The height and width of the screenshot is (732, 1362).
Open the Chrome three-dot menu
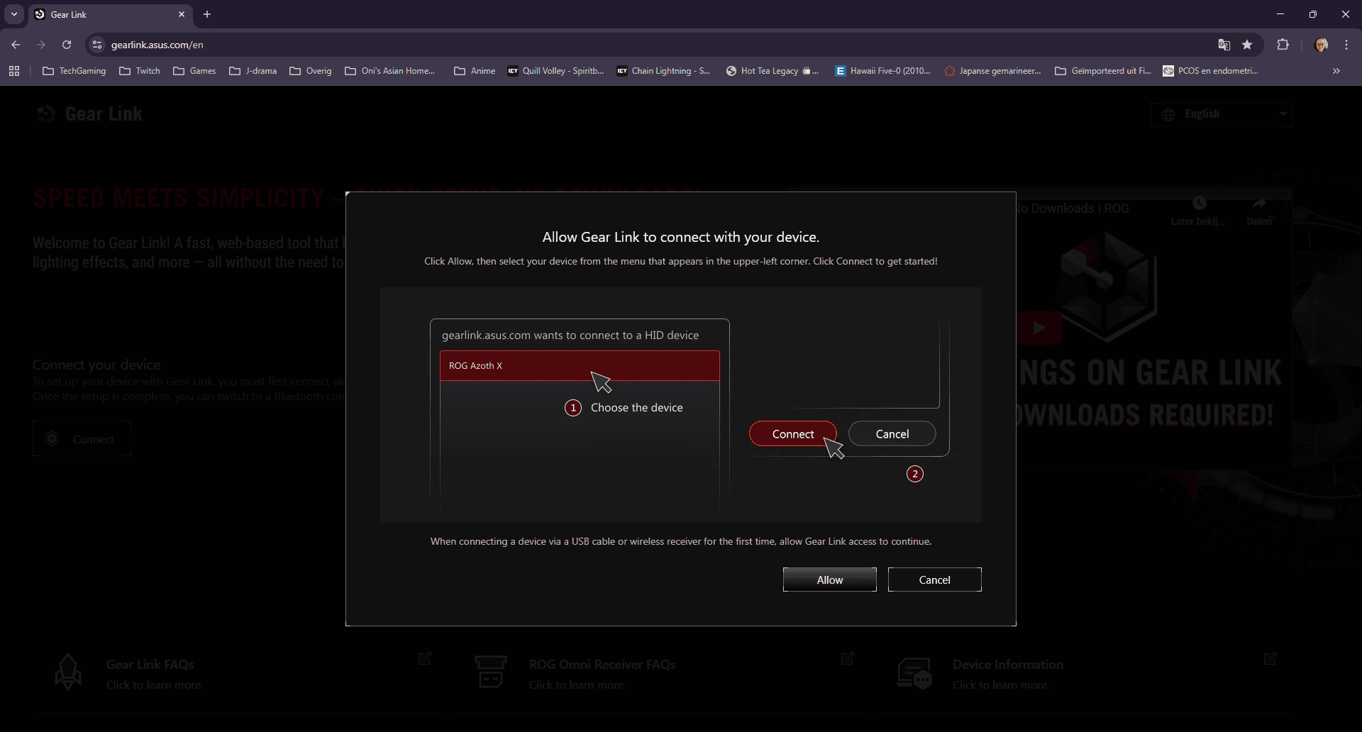pos(1346,45)
